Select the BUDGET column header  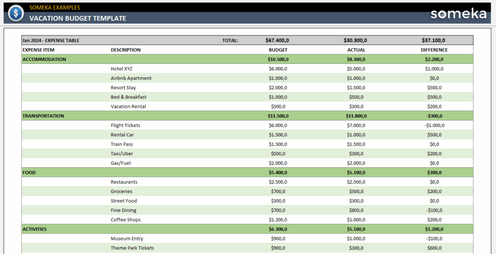coord(278,50)
